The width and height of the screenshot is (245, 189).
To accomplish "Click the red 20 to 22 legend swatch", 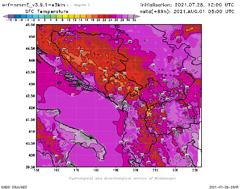I will tap(101, 16).
